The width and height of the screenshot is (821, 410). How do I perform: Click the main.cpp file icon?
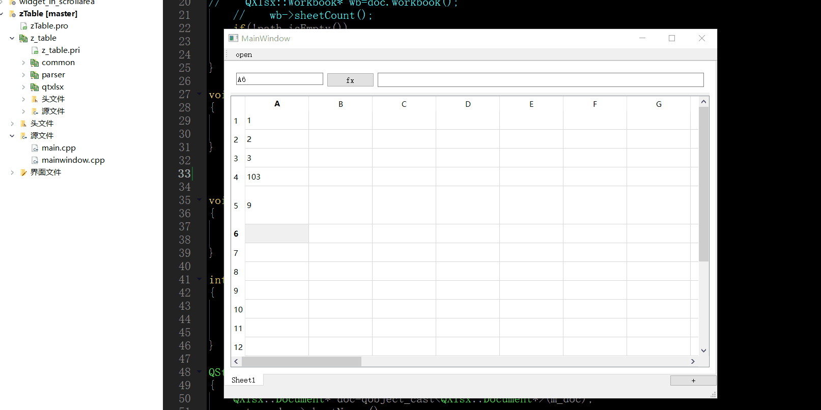pyautogui.click(x=35, y=148)
